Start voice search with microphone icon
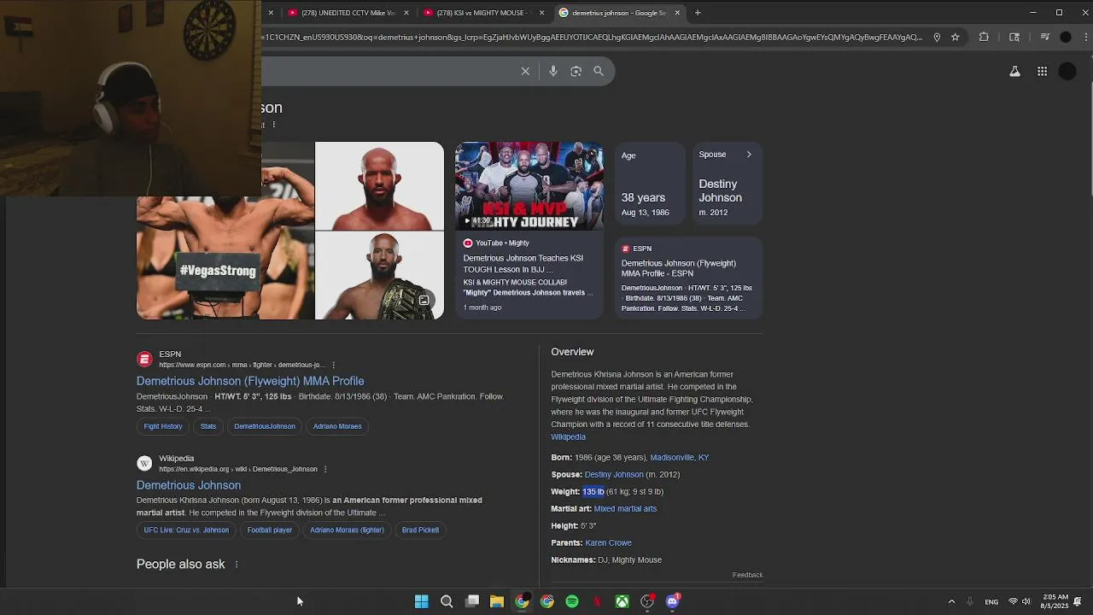This screenshot has width=1093, height=615. tap(553, 71)
